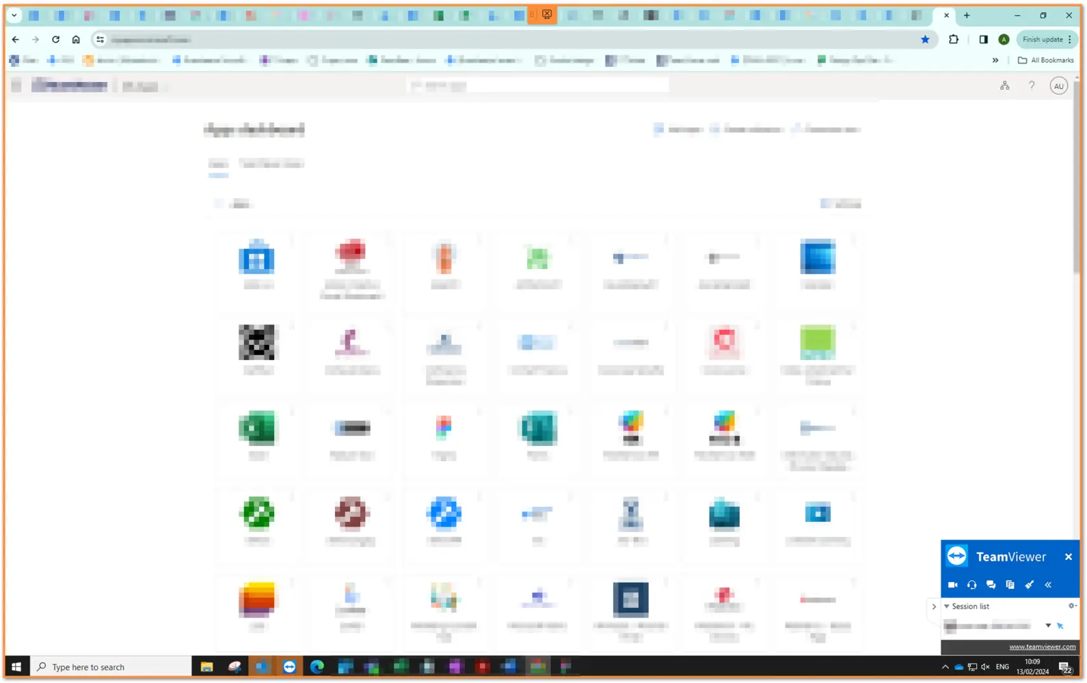Open File Explorer from taskbar
Image resolution: width=1087 pixels, height=683 pixels.
tap(206, 667)
